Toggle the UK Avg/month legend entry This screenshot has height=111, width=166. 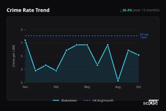[x=98, y=100]
